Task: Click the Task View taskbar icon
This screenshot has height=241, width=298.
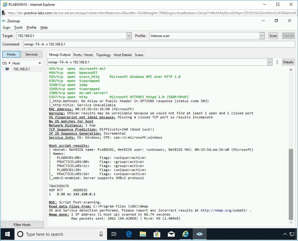Action: 114,234
